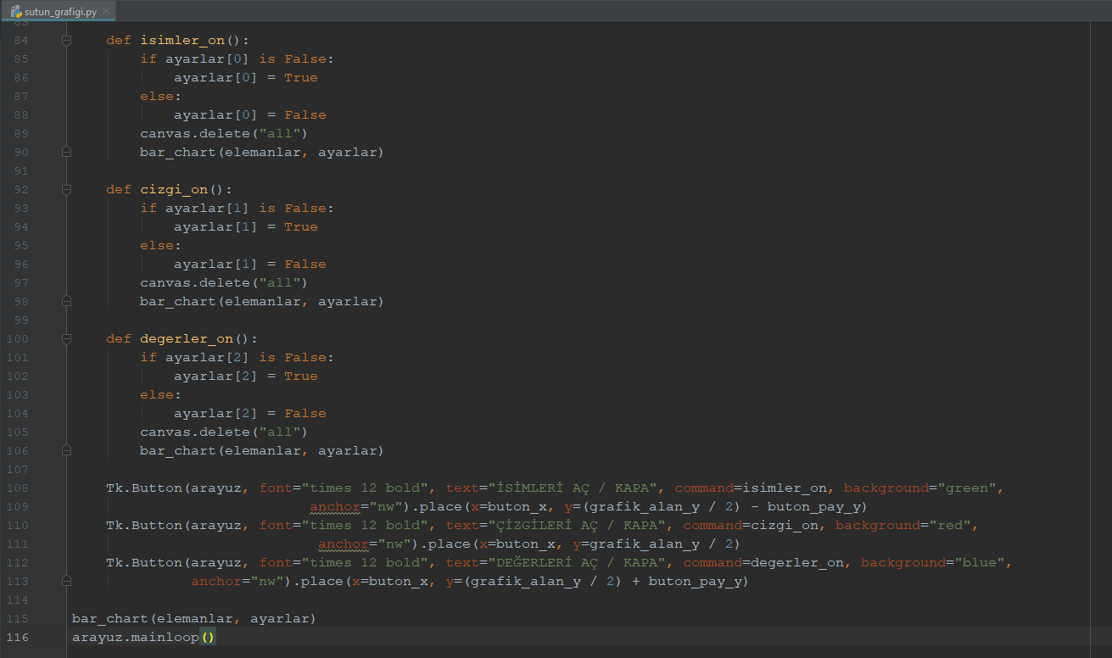Screen dimensions: 1112x658
Task: Select the sutun_grafigi.py file tab
Action: (60, 11)
